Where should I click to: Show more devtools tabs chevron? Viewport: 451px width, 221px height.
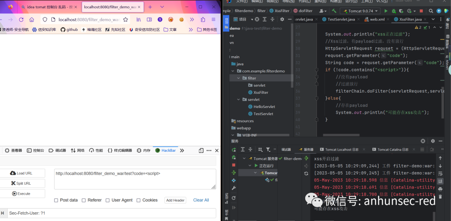click(182, 150)
